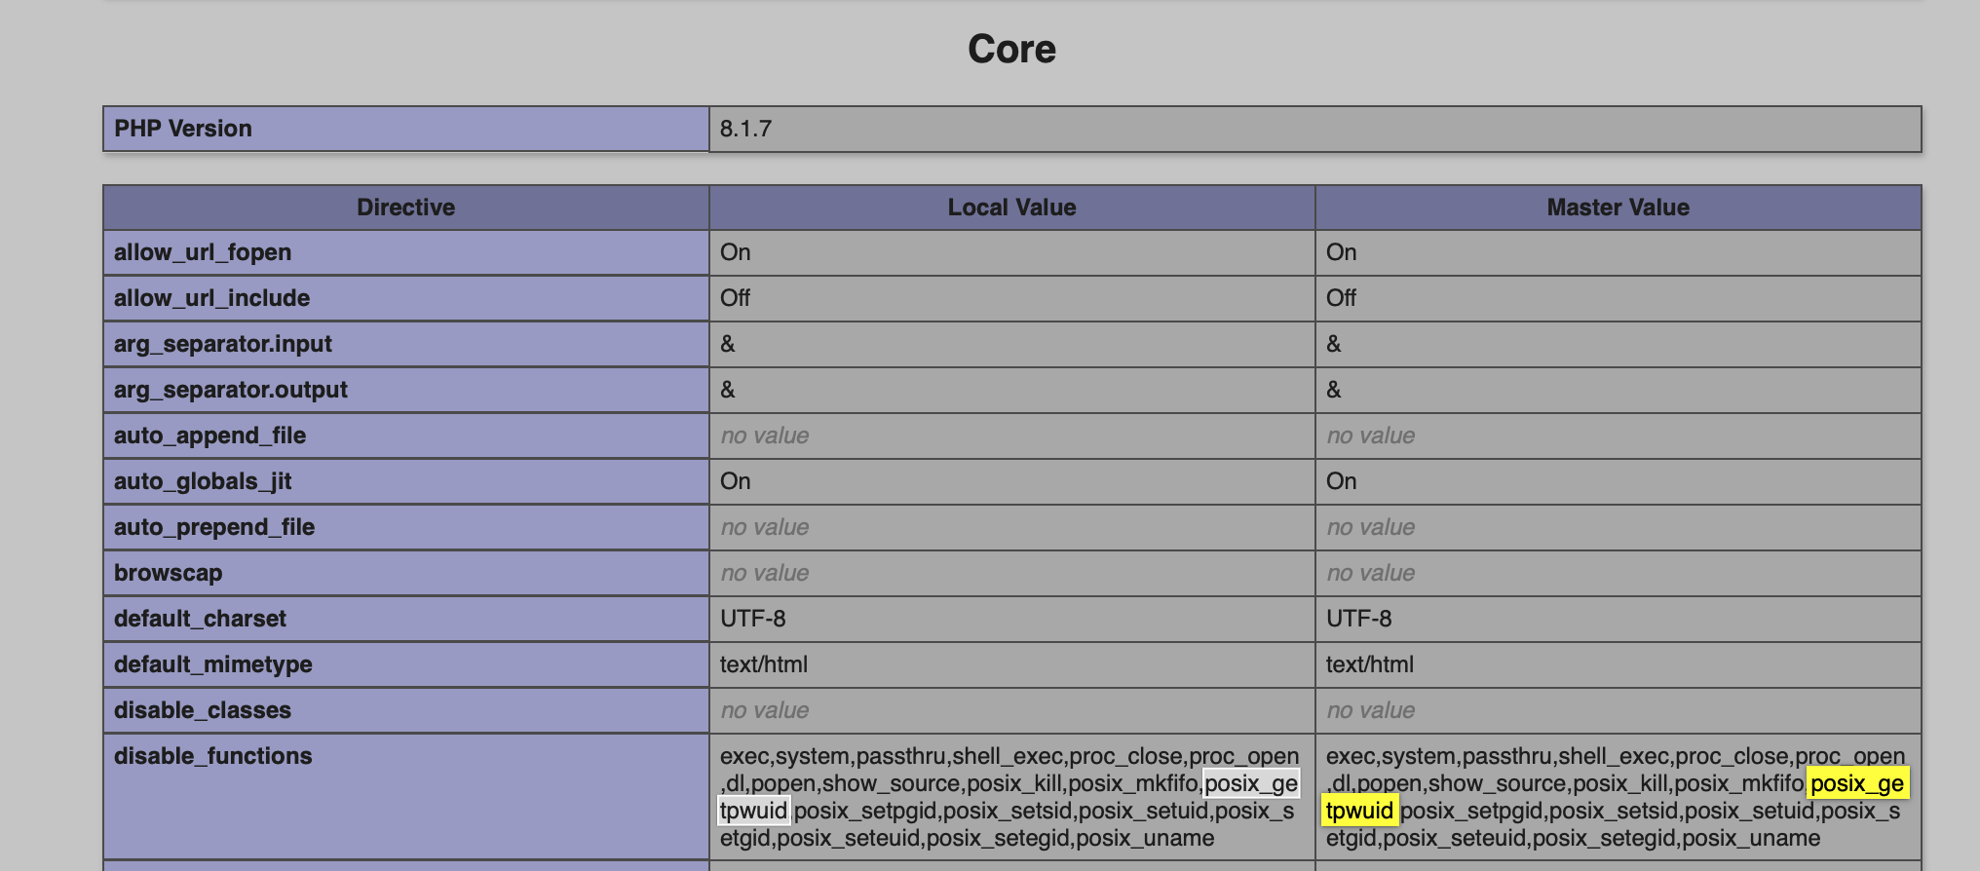
Task: Click arg_separator.output master value ampersand
Action: [x=1334, y=390]
